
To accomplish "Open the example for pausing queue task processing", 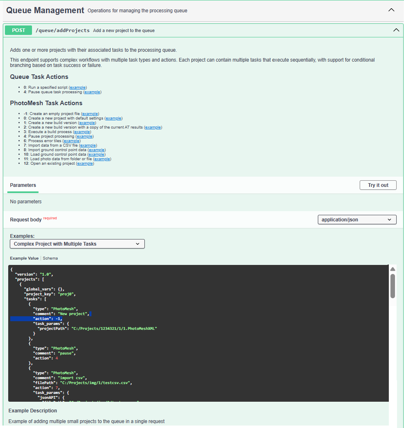I will tap(92, 92).
